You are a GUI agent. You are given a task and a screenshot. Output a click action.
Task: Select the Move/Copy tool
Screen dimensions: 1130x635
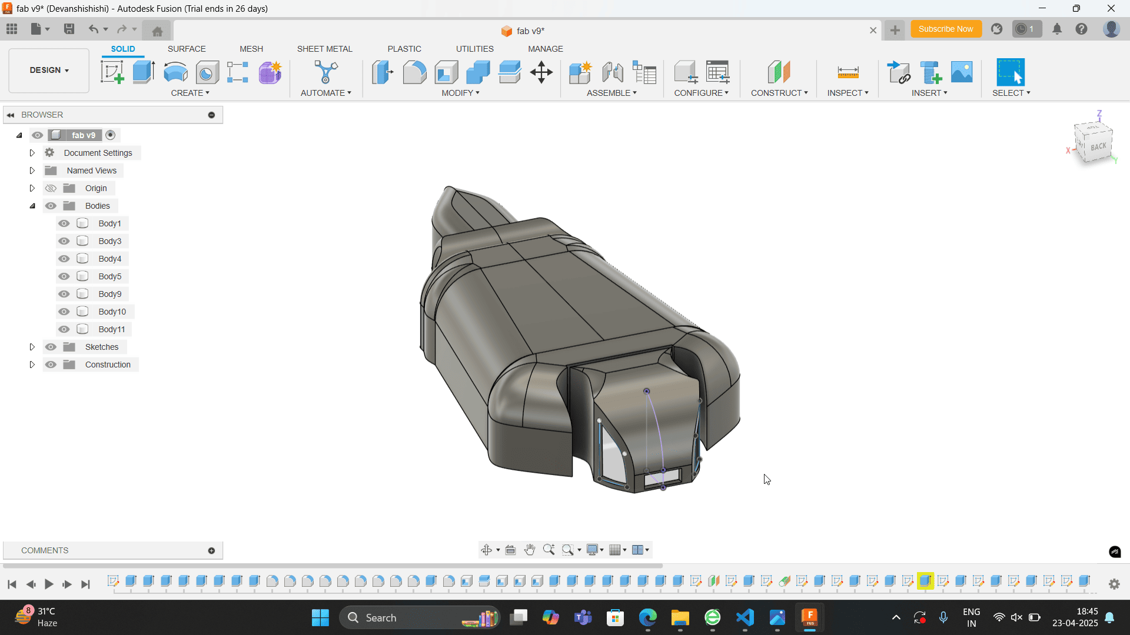tap(541, 72)
